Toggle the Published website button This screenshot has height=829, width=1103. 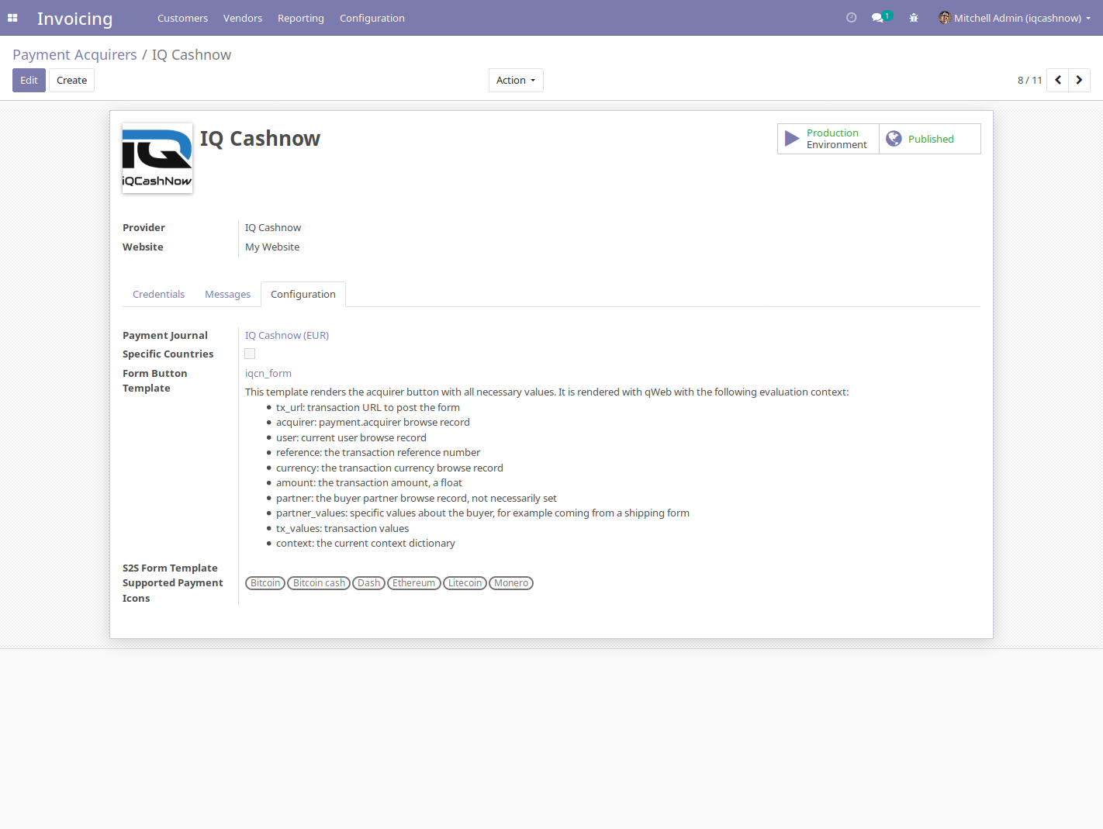[x=929, y=139]
